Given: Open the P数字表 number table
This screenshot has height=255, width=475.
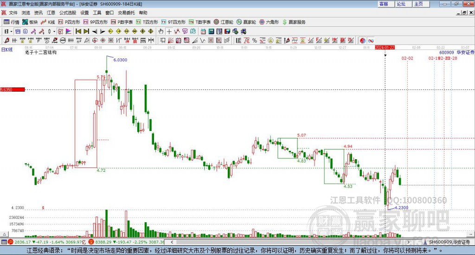Looking at the screenshot, I should point(122,22).
